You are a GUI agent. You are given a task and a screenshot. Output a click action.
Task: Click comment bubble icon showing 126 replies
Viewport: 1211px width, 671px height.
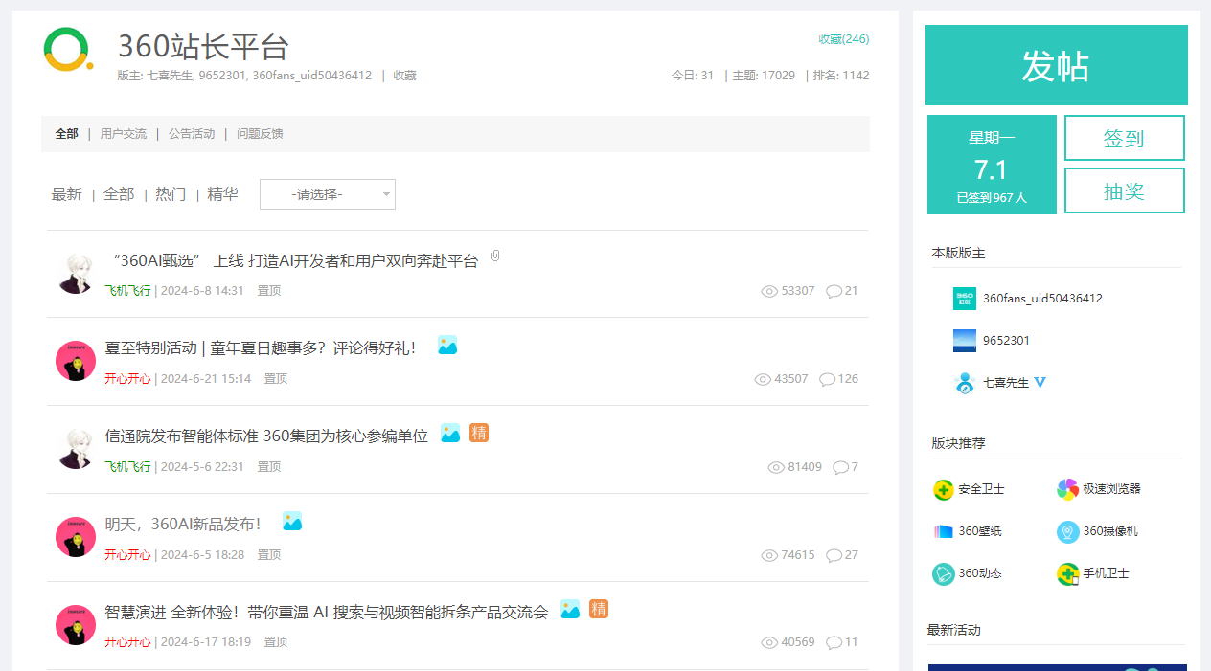point(827,379)
